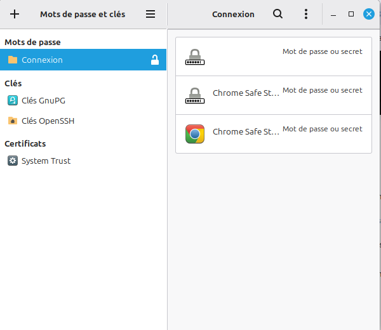Click the padlock icon of the unnamed entry
The width and height of the screenshot is (381, 330).
click(195, 57)
